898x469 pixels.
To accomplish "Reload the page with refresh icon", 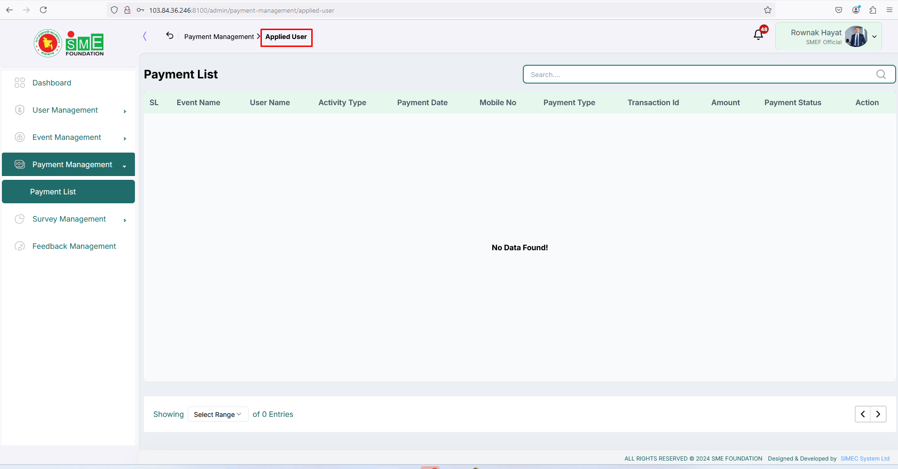I will 43,10.
